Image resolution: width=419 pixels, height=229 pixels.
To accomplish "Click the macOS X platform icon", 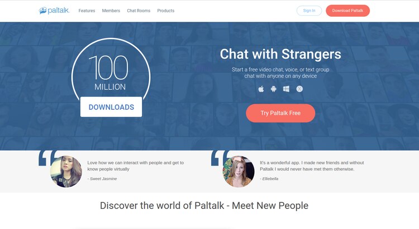I will (x=299, y=89).
